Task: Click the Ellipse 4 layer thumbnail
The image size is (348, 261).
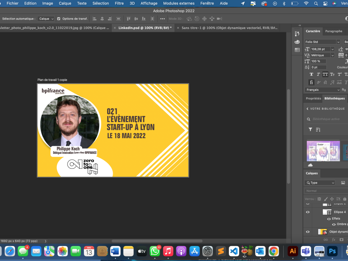Action: point(327,212)
